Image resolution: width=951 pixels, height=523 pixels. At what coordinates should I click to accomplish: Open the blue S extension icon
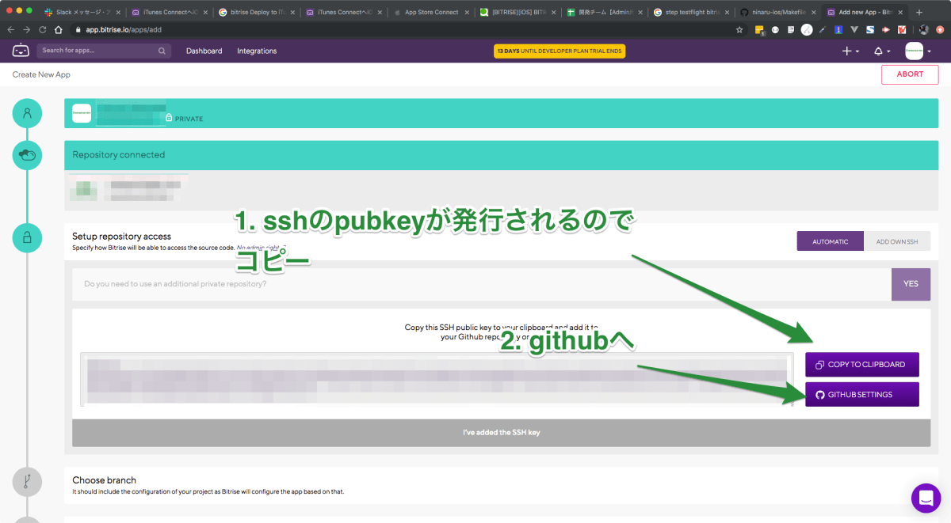coord(870,29)
